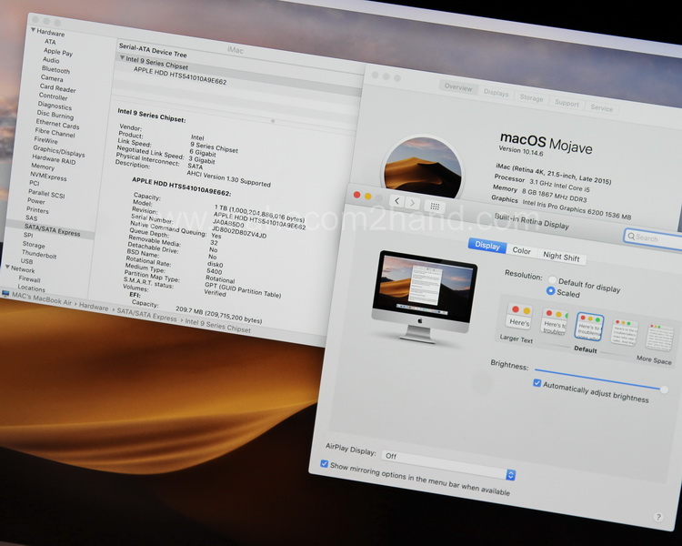Screen dimensions: 682x546
Task: Select Bluetooth in the sidebar
Action: (x=55, y=70)
